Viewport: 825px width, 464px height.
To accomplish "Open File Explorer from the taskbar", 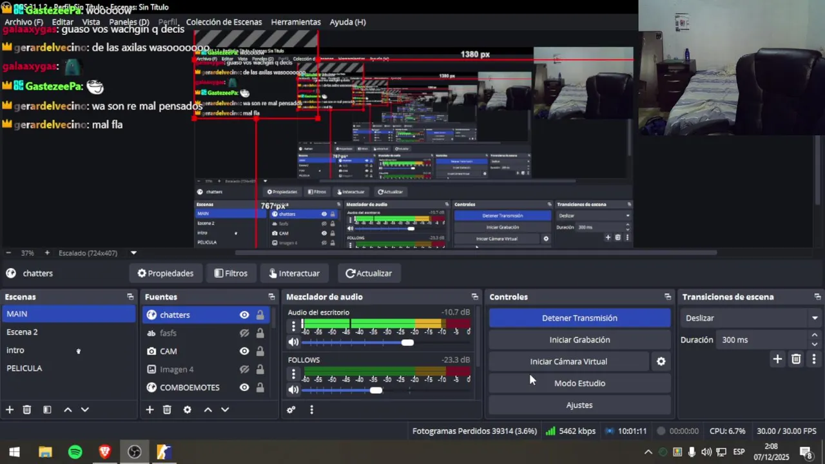I will click(x=45, y=452).
